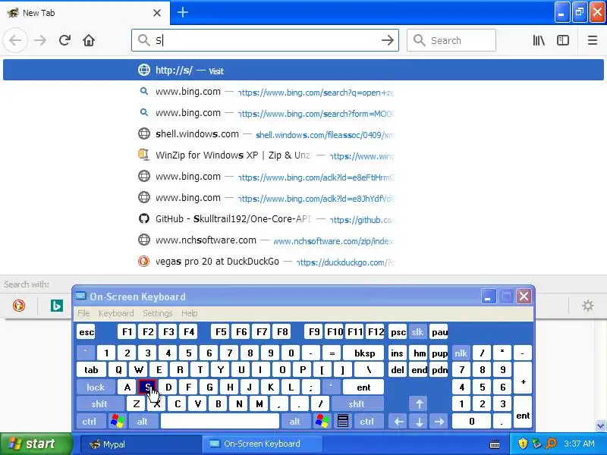Screen dimensions: 607x455
Task: Click the tab key on keyboard
Action: click(91, 370)
